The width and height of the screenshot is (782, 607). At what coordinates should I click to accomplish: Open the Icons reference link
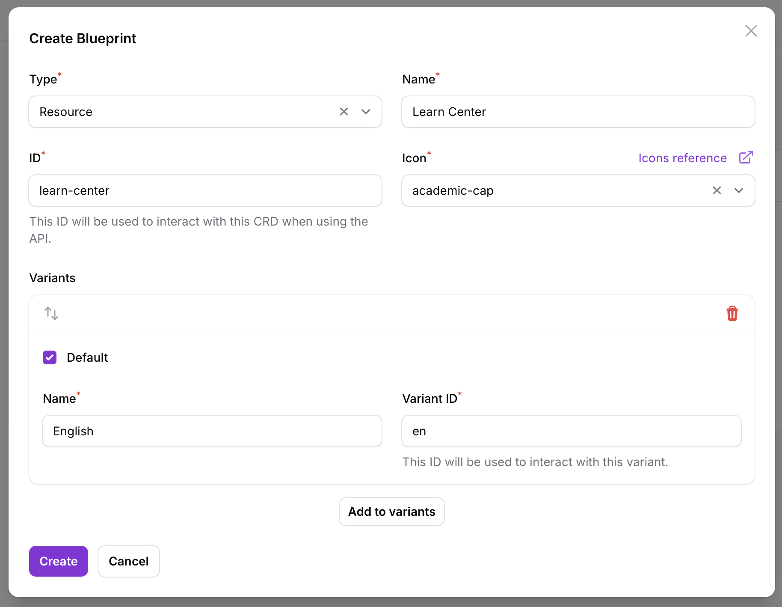682,158
